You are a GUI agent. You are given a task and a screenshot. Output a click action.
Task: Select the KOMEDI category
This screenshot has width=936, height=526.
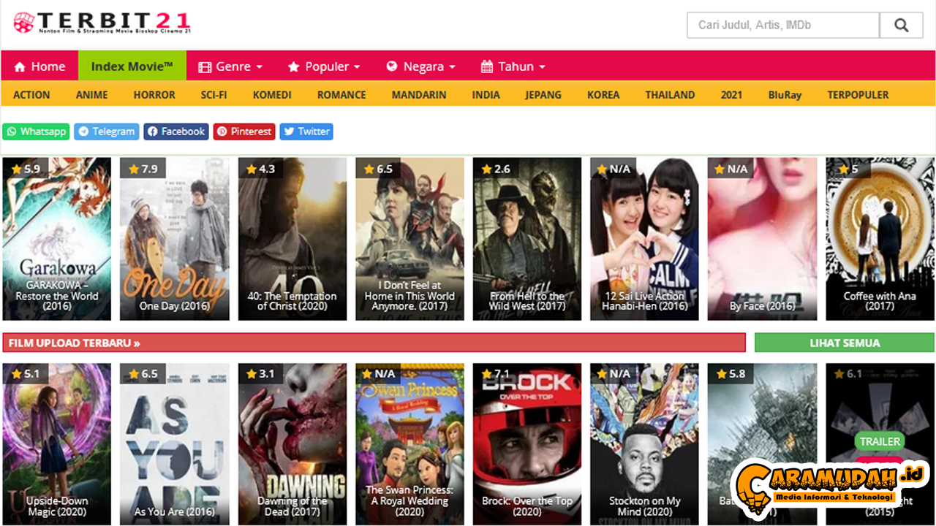click(x=272, y=95)
